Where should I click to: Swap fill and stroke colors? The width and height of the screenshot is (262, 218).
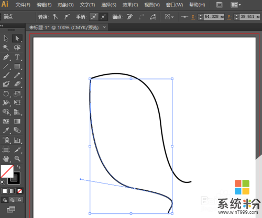[19, 167]
